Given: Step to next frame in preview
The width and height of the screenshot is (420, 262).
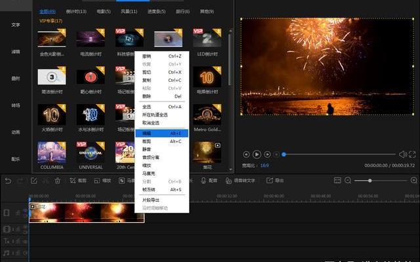Looking at the screenshot, I should tap(267, 155).
